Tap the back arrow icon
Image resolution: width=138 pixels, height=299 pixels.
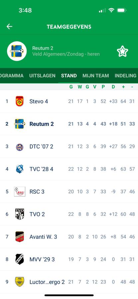[9, 27]
